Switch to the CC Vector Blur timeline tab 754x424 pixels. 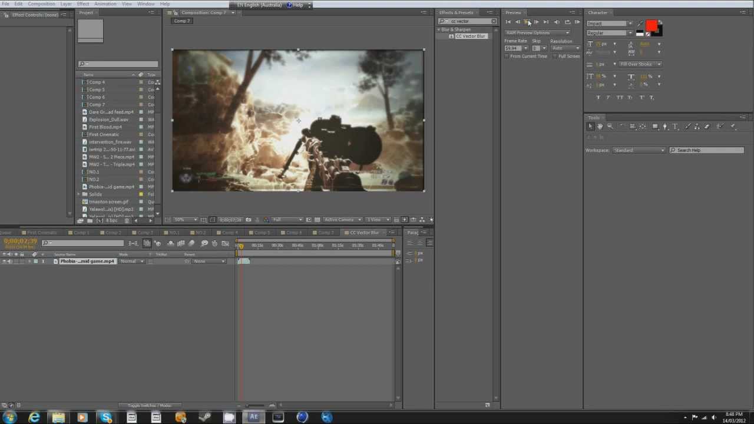[x=365, y=233]
